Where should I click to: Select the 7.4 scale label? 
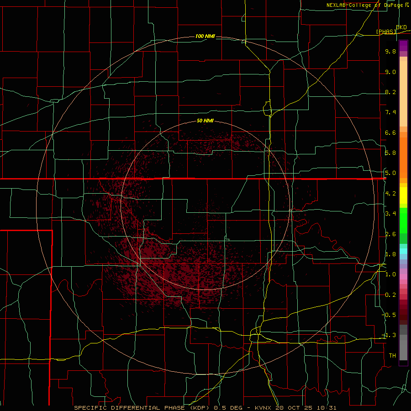[390, 112]
